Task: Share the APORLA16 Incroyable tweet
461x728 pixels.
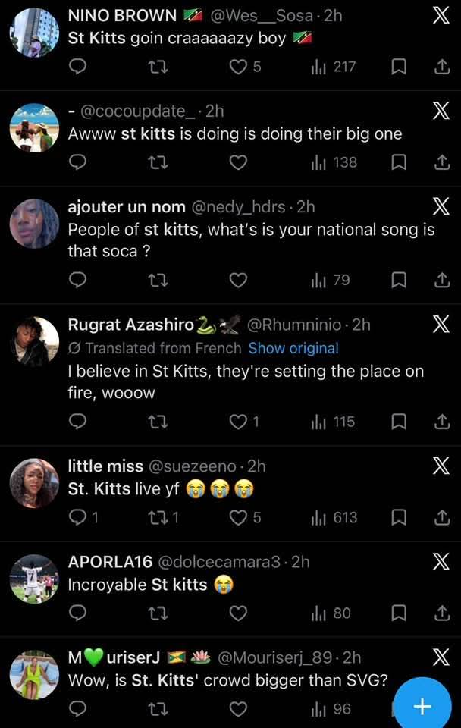Action: tap(441, 613)
